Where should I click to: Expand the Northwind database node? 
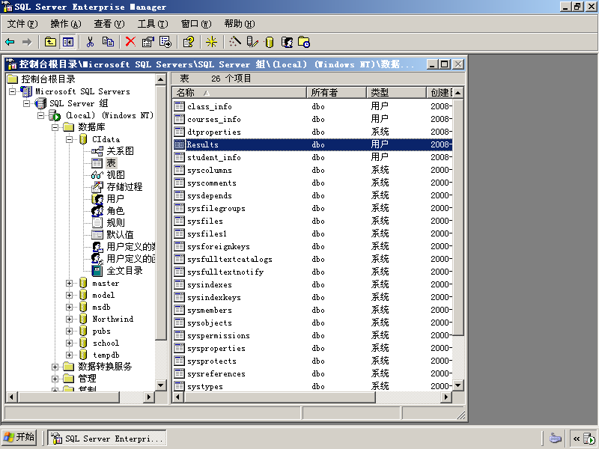pyautogui.click(x=69, y=320)
